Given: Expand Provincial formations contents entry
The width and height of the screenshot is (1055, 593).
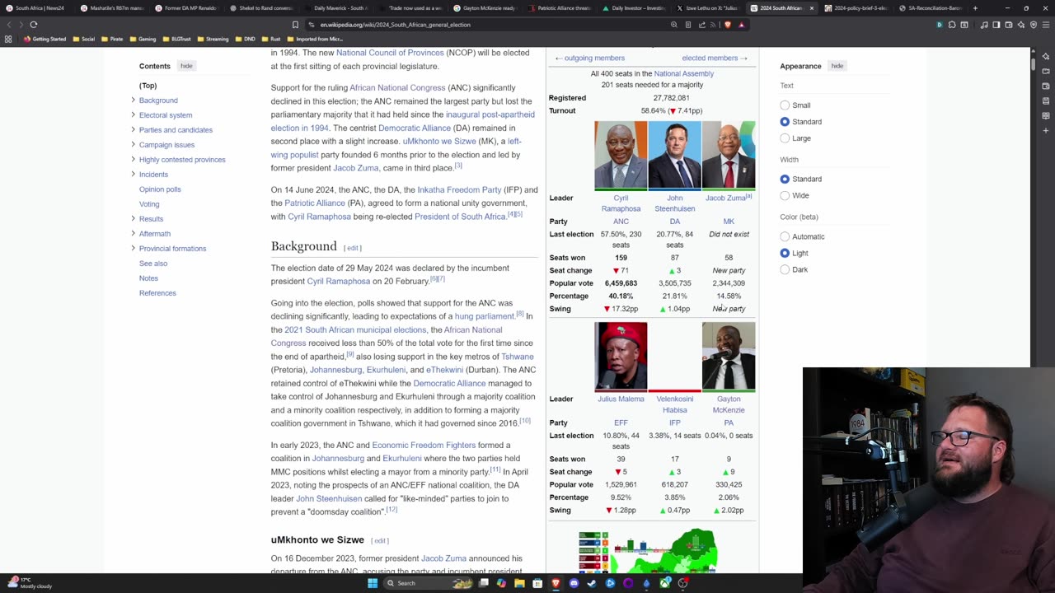Looking at the screenshot, I should pyautogui.click(x=133, y=249).
